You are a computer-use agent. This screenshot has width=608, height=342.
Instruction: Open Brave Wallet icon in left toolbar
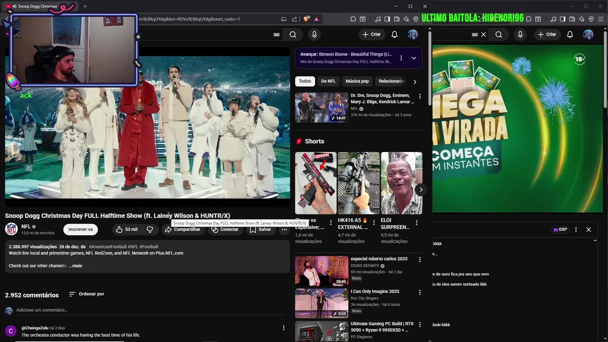point(397,19)
